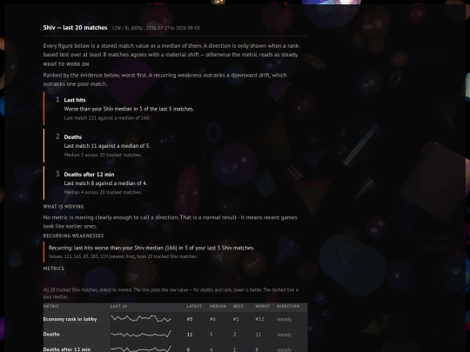This screenshot has width=470, height=352.
Task: Click 'Last match 11 against a median of 5.'
Action: (107, 146)
